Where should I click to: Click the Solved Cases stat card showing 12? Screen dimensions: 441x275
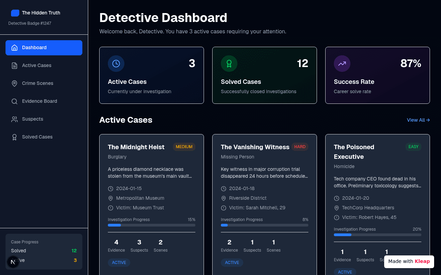[x=265, y=75]
